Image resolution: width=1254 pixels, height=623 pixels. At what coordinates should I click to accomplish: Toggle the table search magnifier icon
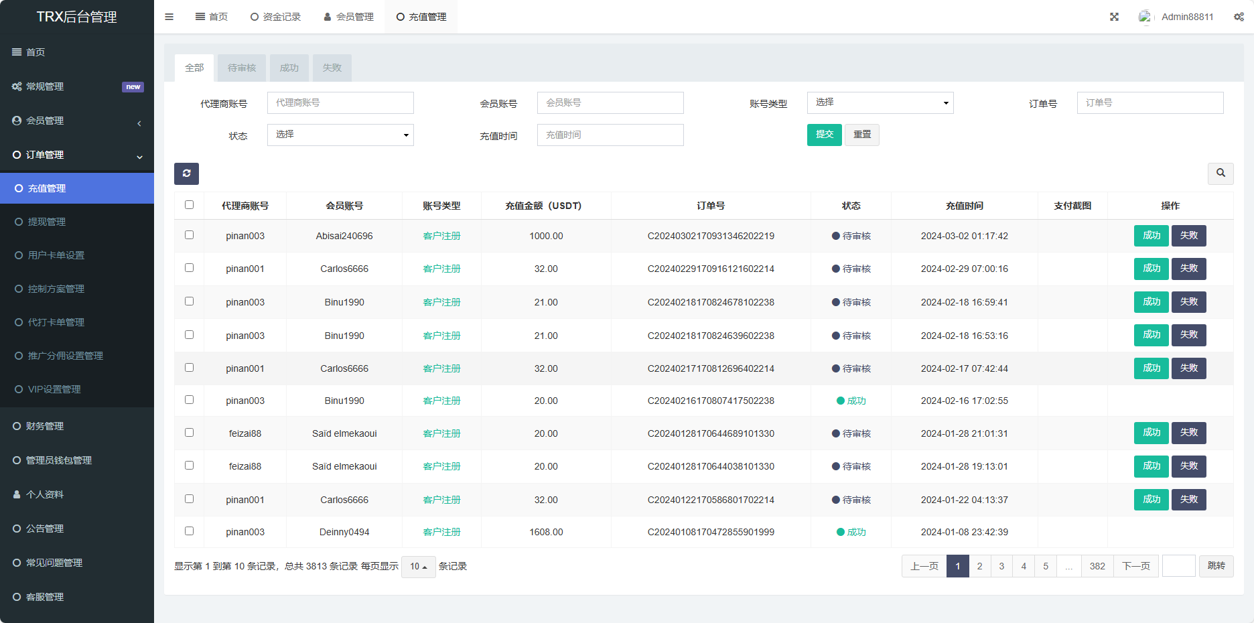[1221, 174]
